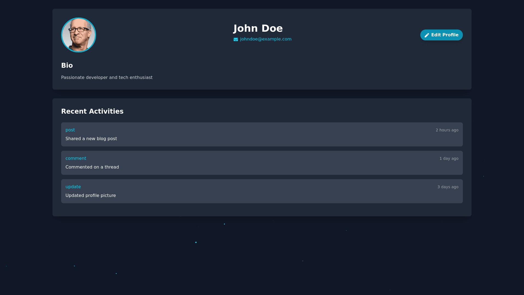Open the 'Updated profile picture' activity

(91, 196)
